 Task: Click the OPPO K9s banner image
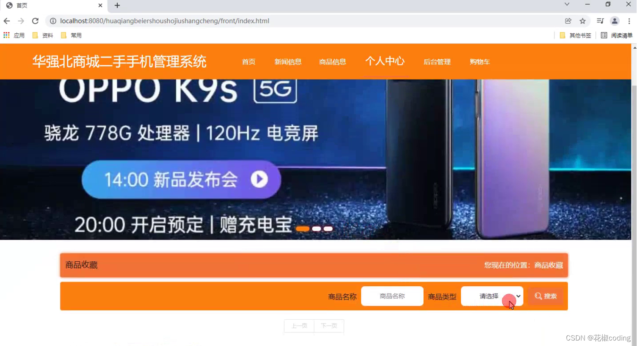click(315, 159)
